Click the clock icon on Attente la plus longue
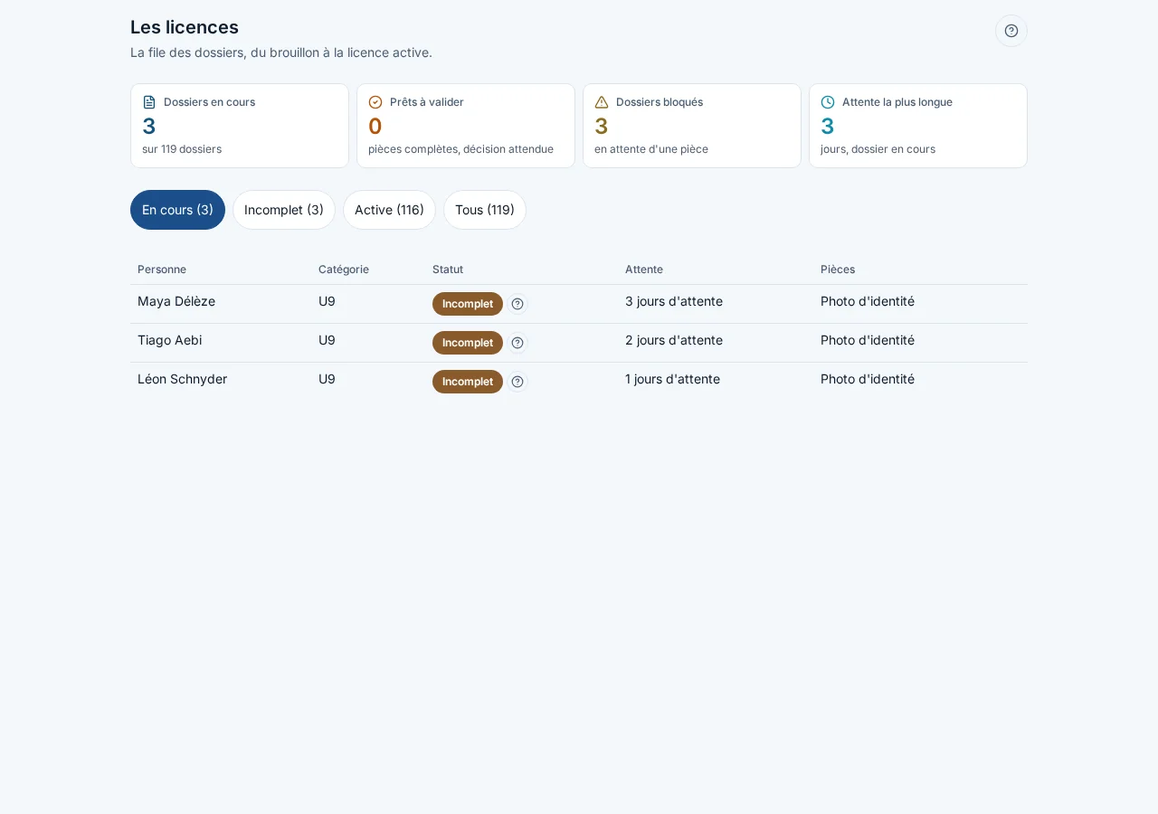Image resolution: width=1158 pixels, height=814 pixels. (x=828, y=102)
